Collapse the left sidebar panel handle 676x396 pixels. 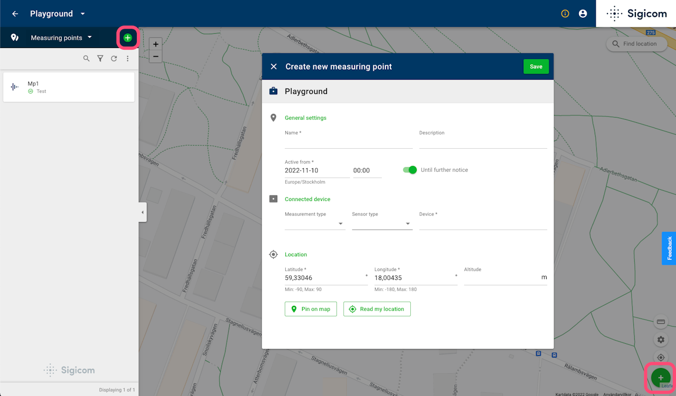143,213
